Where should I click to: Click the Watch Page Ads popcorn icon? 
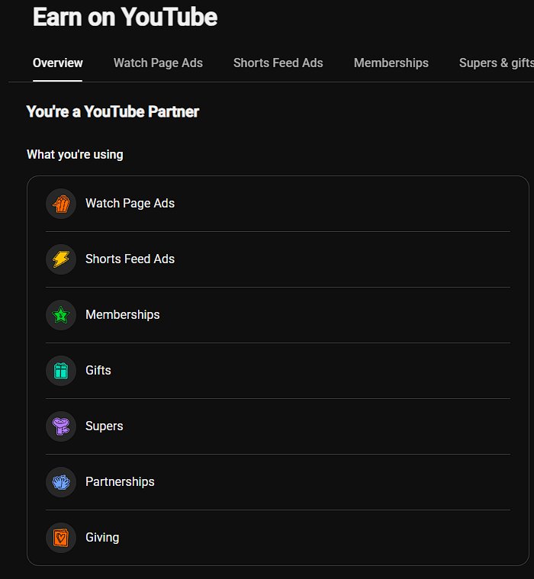coord(61,204)
